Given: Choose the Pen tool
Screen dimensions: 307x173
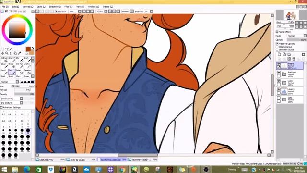Looking at the screenshot, I should pos(12,72).
